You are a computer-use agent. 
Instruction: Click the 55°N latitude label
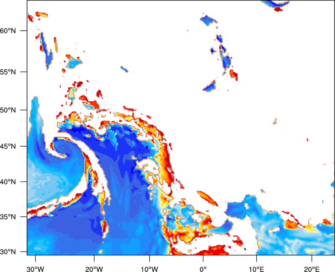pos(8,72)
